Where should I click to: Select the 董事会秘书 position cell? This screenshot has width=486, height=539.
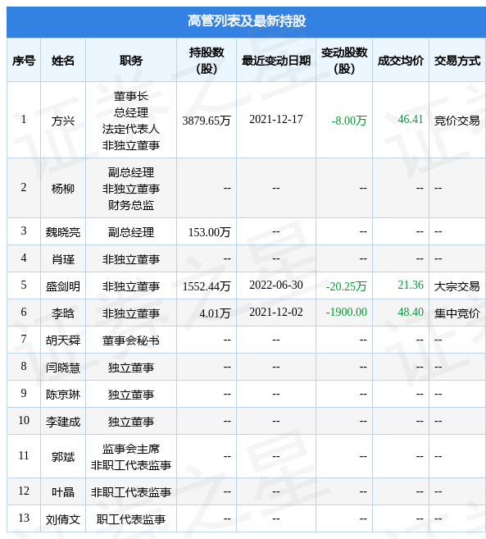pyautogui.click(x=131, y=340)
